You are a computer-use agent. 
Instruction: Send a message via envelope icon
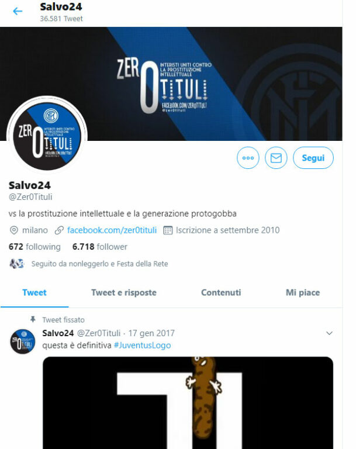click(x=276, y=158)
